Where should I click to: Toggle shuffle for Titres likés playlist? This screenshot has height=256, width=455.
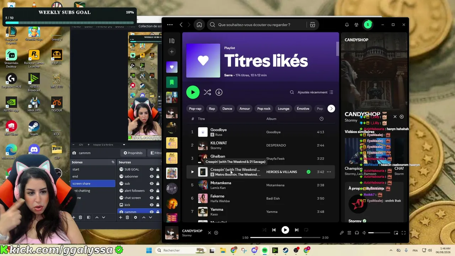[x=207, y=92]
